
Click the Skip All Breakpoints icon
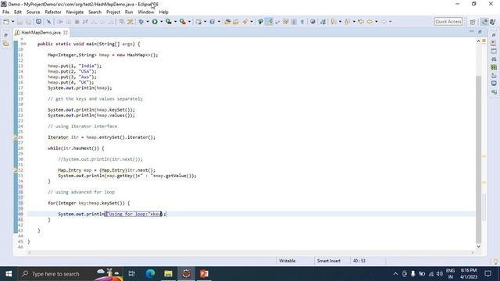pos(48,22)
